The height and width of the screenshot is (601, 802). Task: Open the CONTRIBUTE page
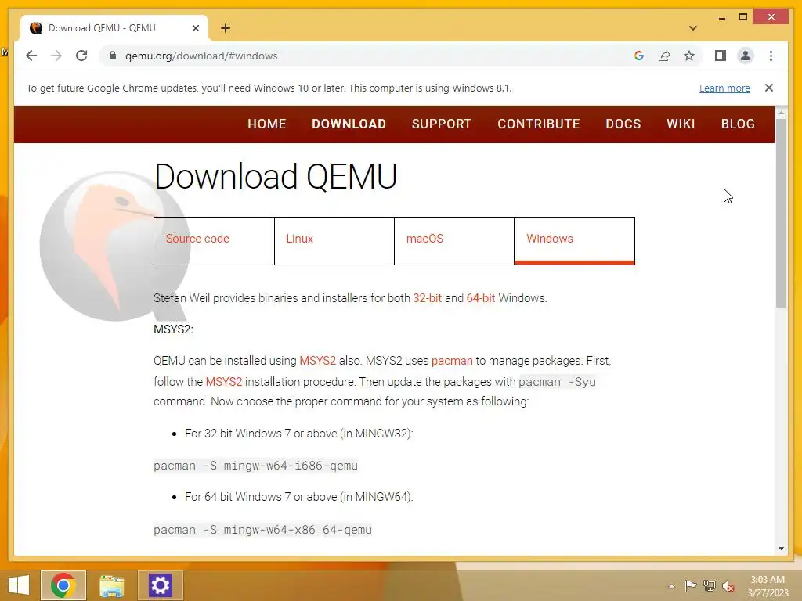point(539,124)
